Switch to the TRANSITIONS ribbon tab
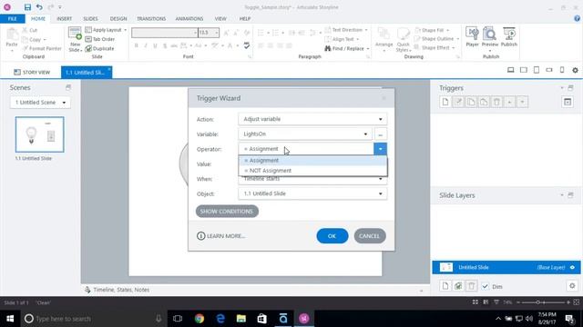 pos(151,18)
